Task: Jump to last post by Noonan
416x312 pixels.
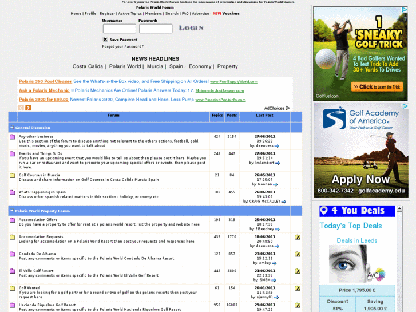Action: pyautogui.click(x=275, y=184)
